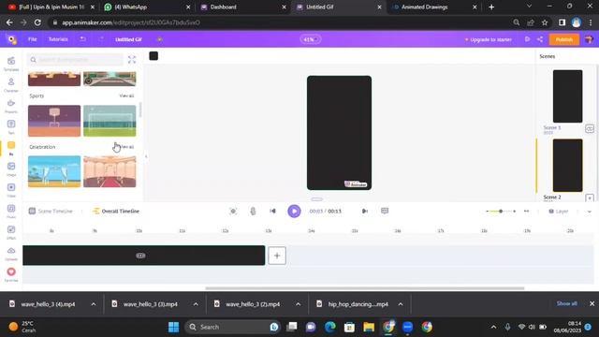Open the File menu
The image size is (599, 337).
point(32,39)
